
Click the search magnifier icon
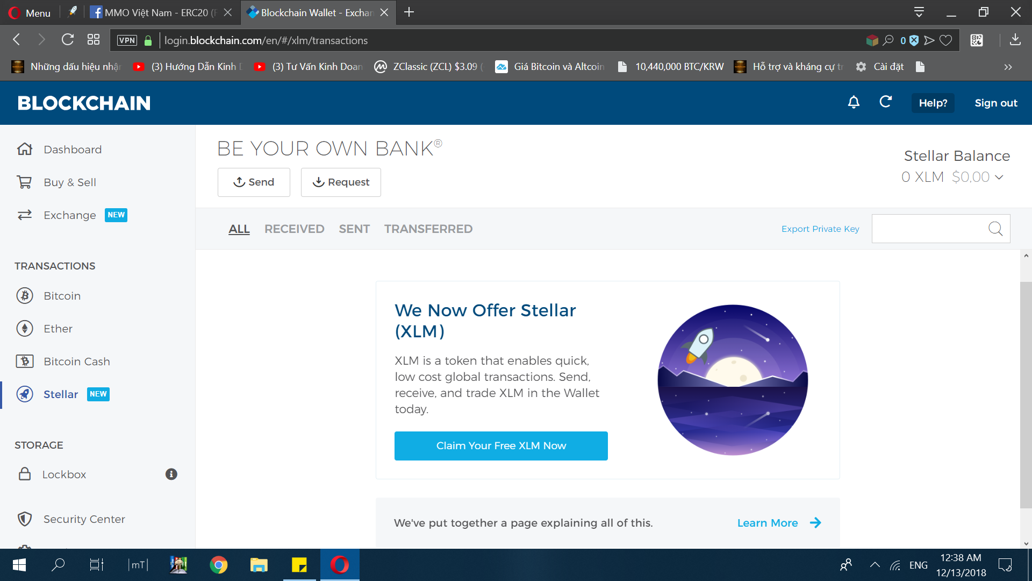[x=995, y=229]
